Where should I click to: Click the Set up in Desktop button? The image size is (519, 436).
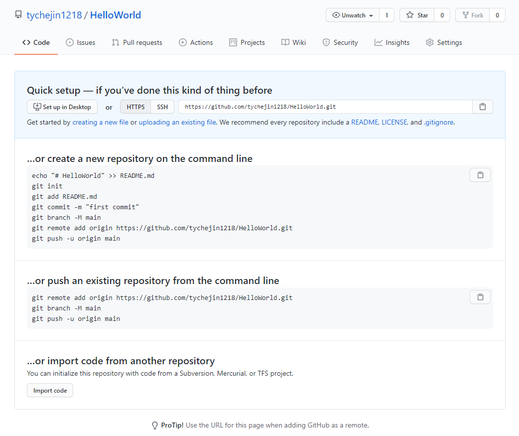click(x=62, y=107)
